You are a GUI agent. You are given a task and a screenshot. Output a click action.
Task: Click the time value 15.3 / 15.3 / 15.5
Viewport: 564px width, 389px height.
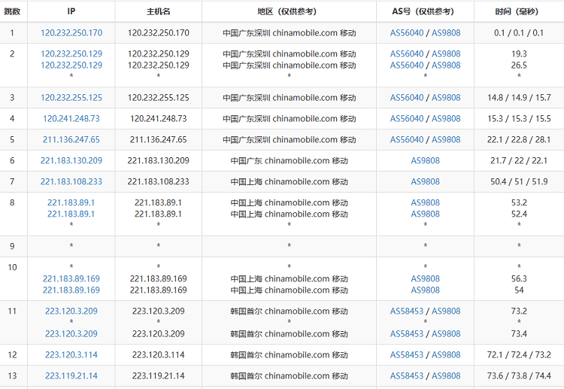[519, 118]
